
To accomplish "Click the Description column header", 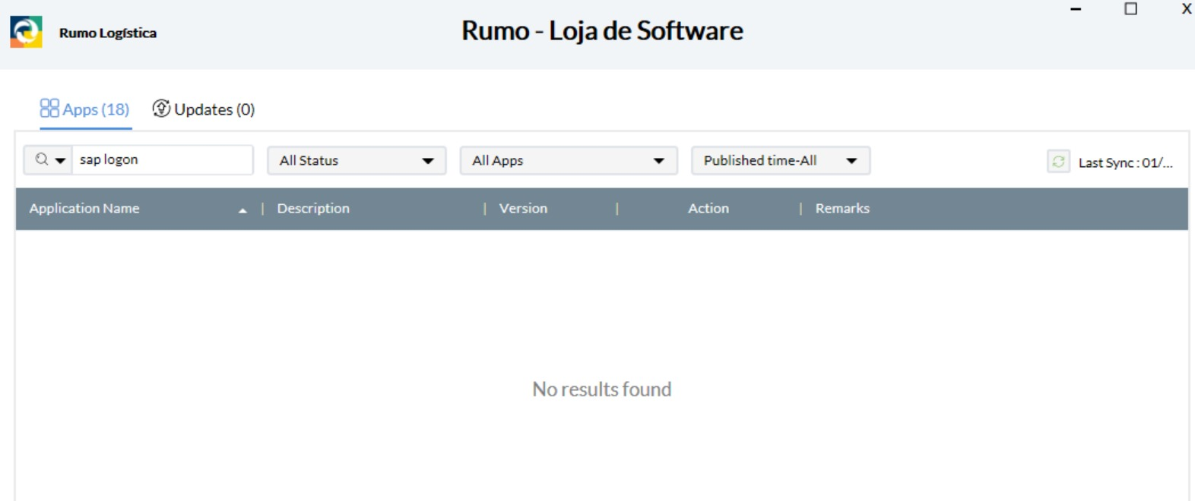I will [x=313, y=209].
